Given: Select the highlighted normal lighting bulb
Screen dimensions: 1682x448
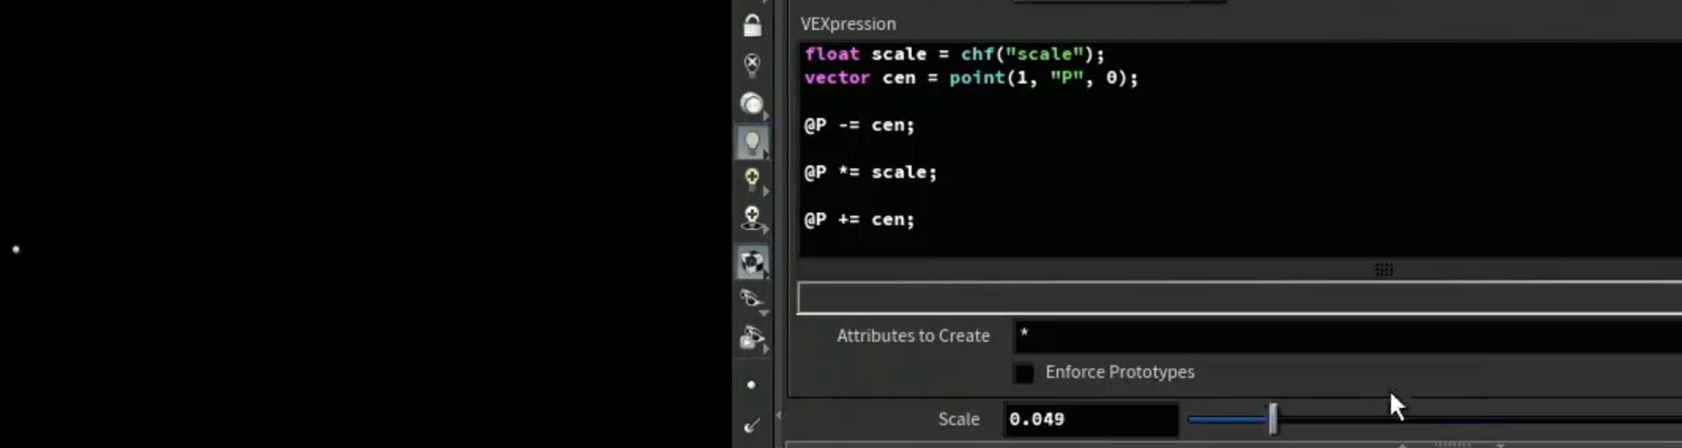Looking at the screenshot, I should pyautogui.click(x=752, y=143).
